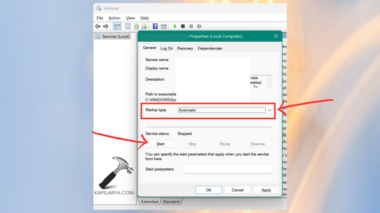Open Help using the question mark icon
Image resolution: width=380 pixels, height=213 pixels.
[155, 26]
